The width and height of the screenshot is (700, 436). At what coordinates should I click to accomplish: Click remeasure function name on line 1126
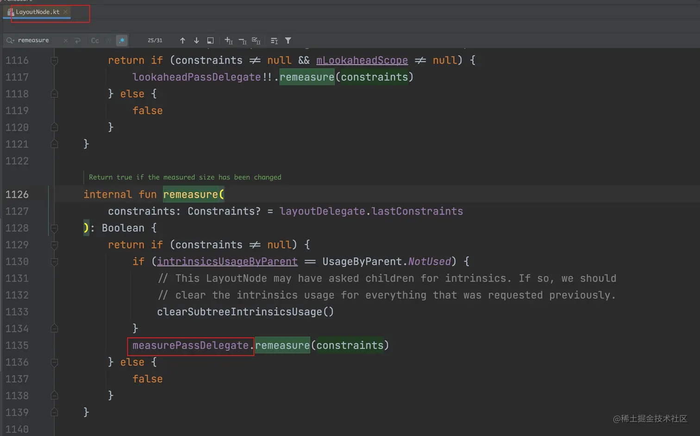[190, 194]
